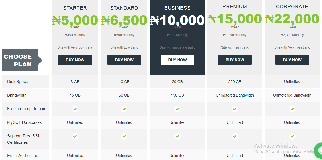Select the BUSINESS plan heading

(177, 8)
